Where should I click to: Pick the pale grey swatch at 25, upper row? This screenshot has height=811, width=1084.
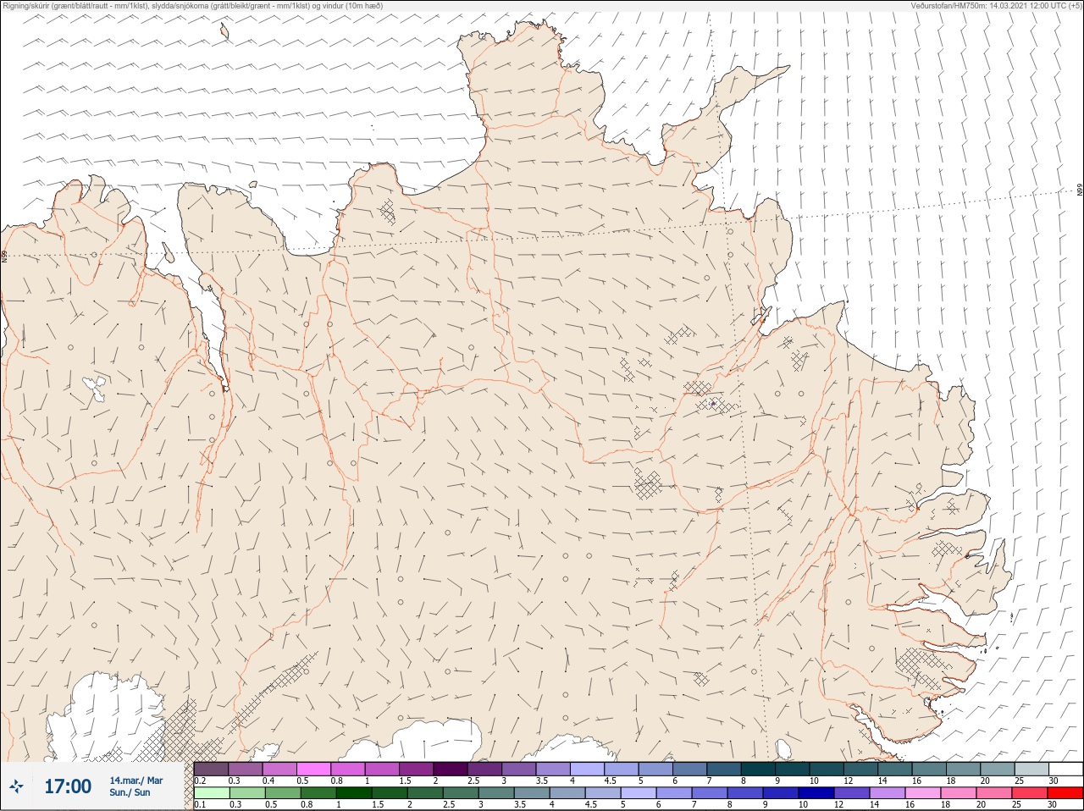point(1032,770)
